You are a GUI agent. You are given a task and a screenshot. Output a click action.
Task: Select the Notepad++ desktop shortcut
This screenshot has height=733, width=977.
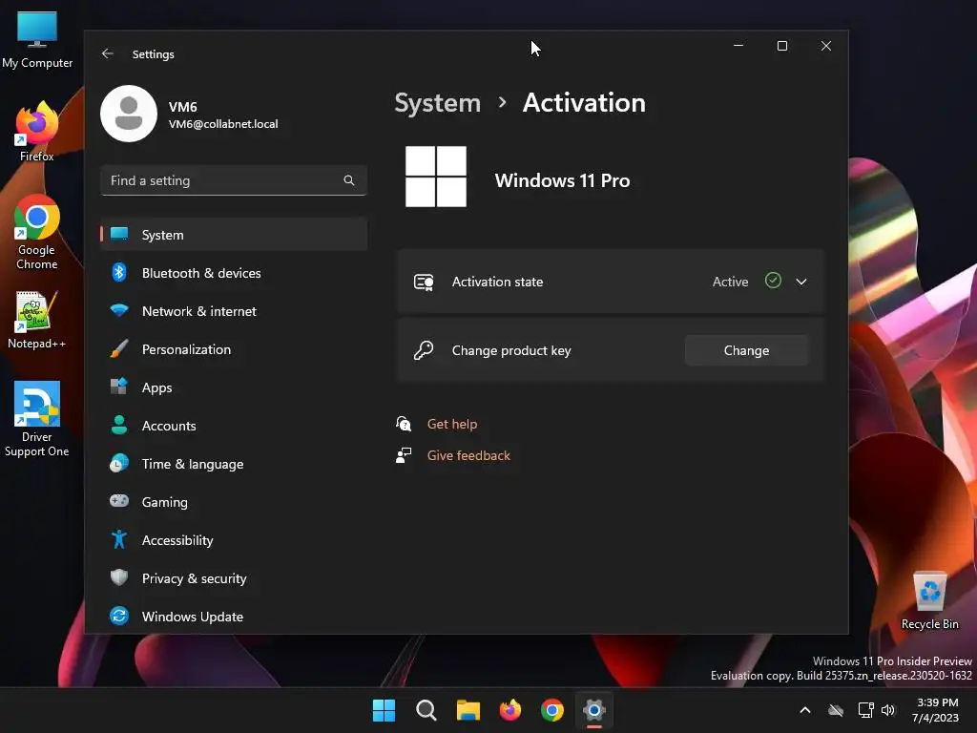coord(37,320)
